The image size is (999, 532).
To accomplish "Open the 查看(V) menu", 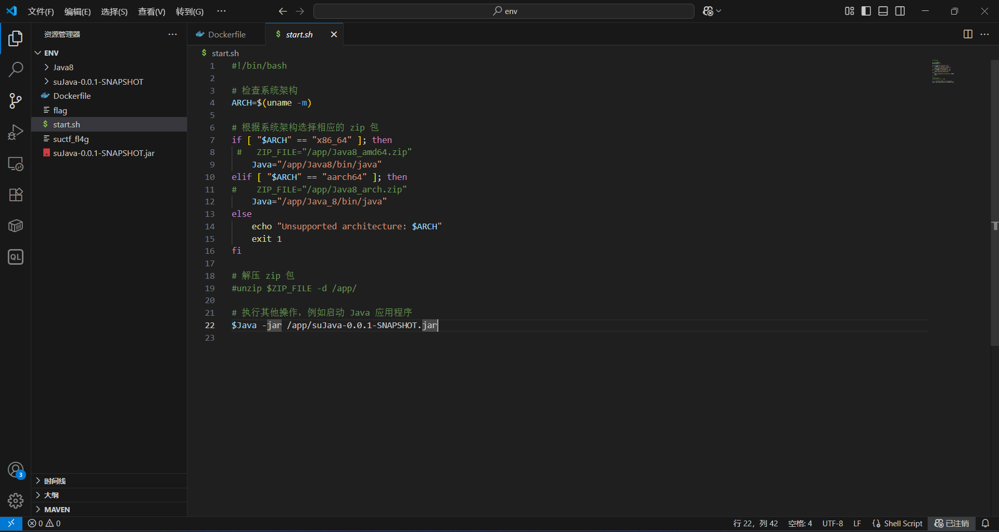I will click(151, 11).
